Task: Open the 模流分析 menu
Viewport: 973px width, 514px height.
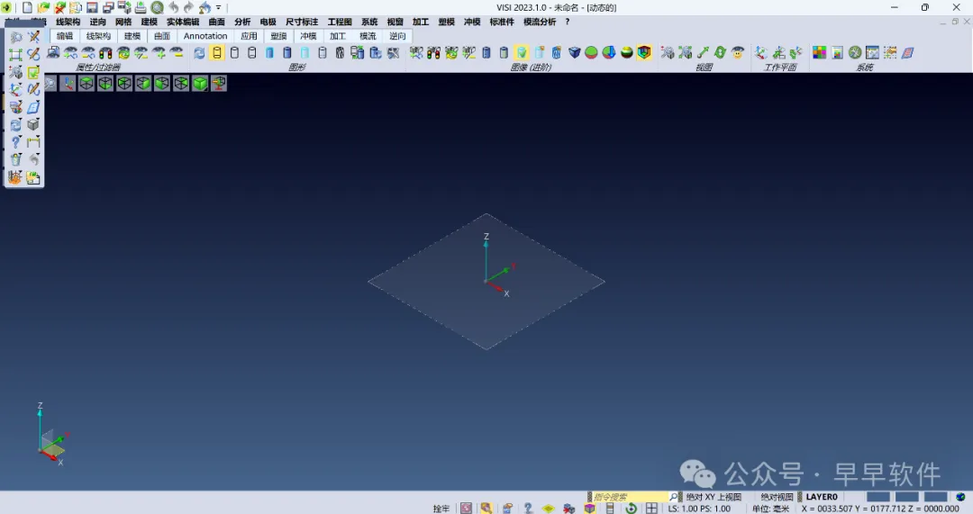Action: pos(540,22)
